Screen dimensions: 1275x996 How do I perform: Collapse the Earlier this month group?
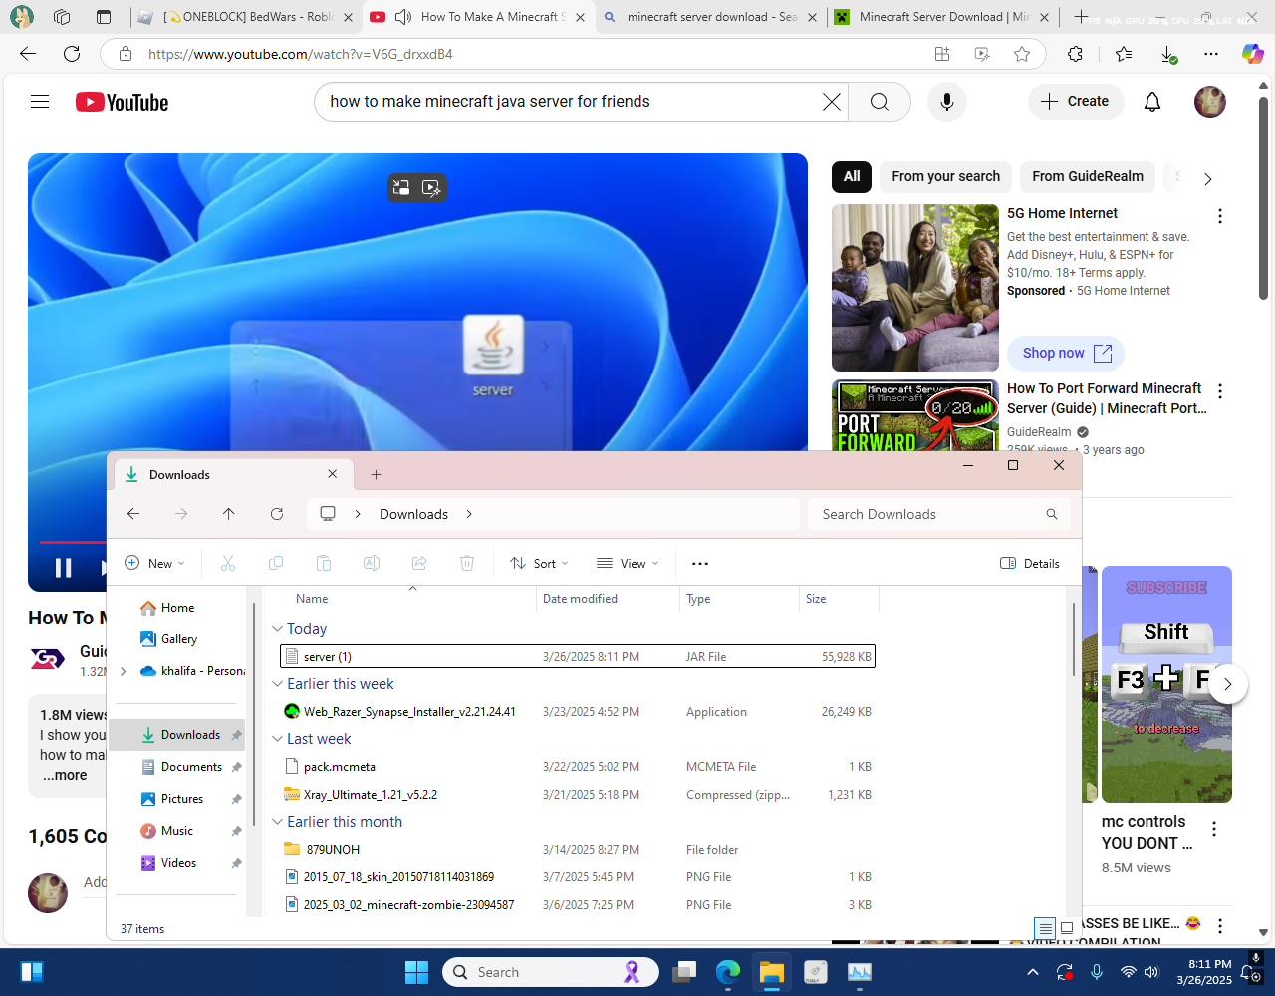click(278, 822)
